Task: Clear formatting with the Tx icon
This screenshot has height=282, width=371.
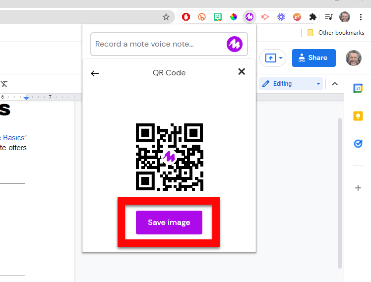Action: tap(4, 84)
